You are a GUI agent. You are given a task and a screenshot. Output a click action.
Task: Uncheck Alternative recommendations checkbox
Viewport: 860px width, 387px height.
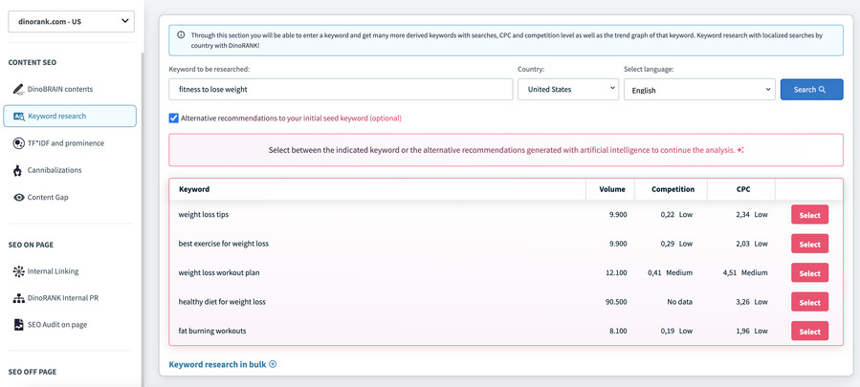(173, 118)
